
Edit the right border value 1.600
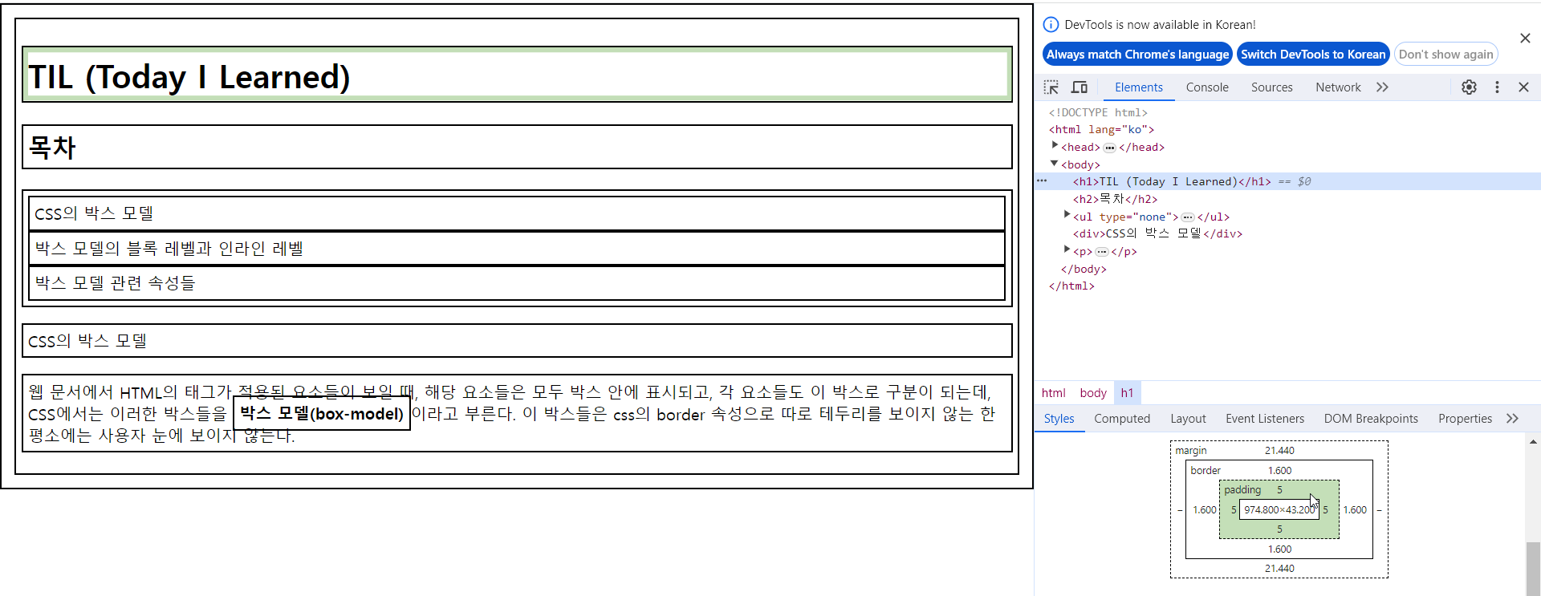pyautogui.click(x=1355, y=509)
